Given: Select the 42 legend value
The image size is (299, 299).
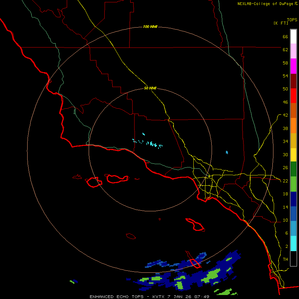Looking at the screenshot, I should pos(285,115).
